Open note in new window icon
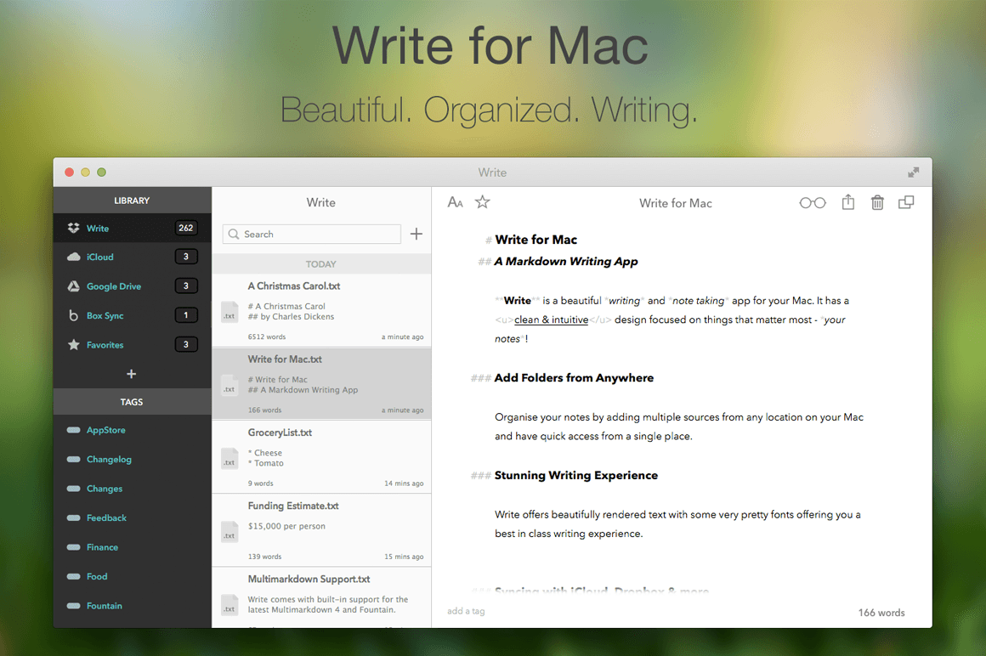986x656 pixels. pos(906,202)
